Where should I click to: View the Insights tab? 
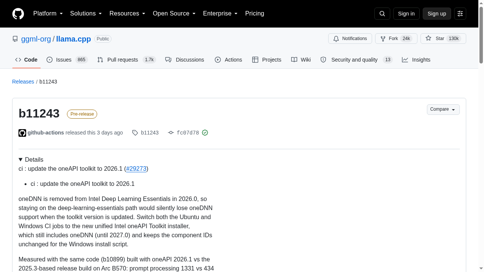(416, 60)
